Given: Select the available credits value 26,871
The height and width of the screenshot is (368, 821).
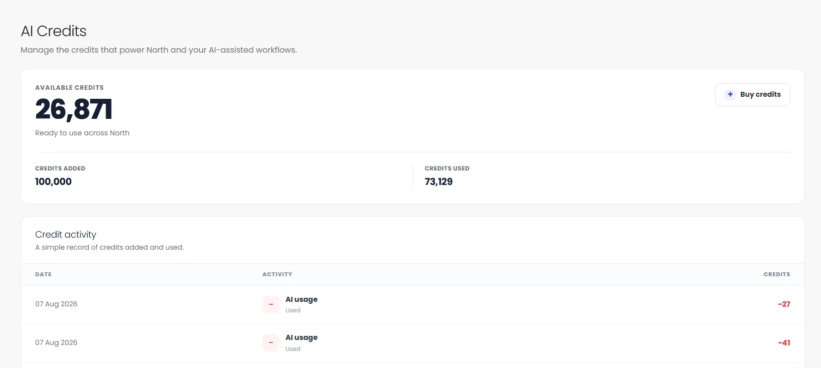Looking at the screenshot, I should (x=74, y=109).
